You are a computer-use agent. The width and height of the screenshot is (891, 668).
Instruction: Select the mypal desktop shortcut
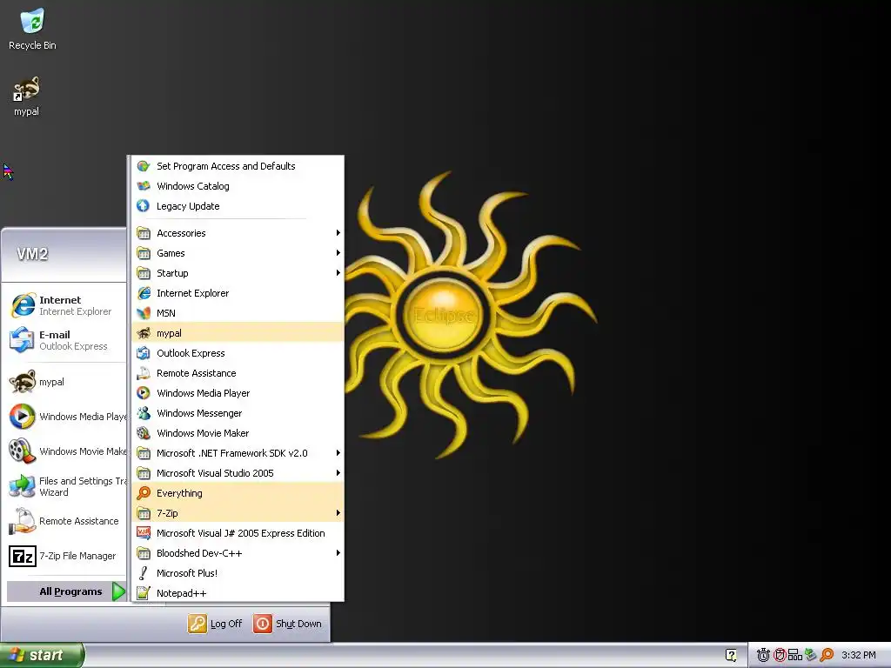click(27, 97)
